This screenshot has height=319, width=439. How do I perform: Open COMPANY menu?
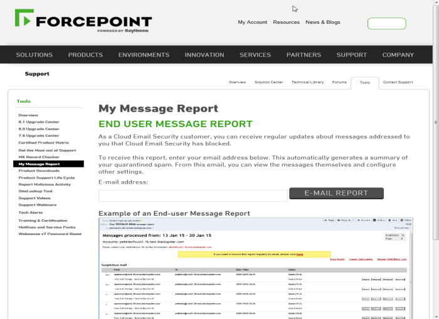tap(398, 55)
